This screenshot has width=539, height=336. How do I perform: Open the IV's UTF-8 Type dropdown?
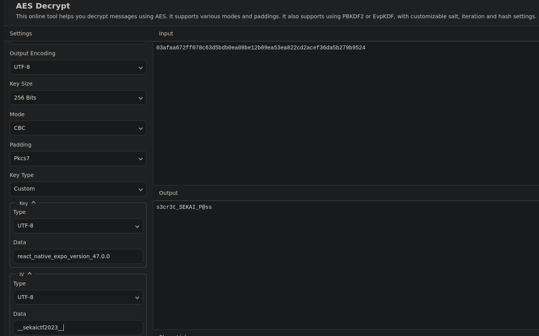(x=78, y=297)
